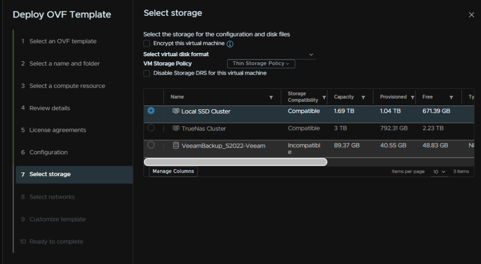This screenshot has height=264, width=481.
Task: Click the 671.39 GB free cell
Action: point(436,111)
